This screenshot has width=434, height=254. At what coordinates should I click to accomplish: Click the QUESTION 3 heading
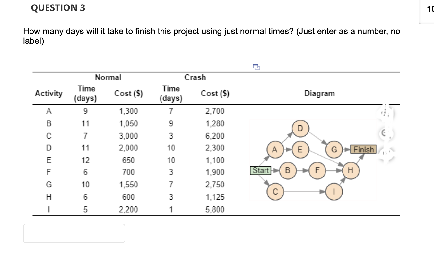(x=58, y=8)
